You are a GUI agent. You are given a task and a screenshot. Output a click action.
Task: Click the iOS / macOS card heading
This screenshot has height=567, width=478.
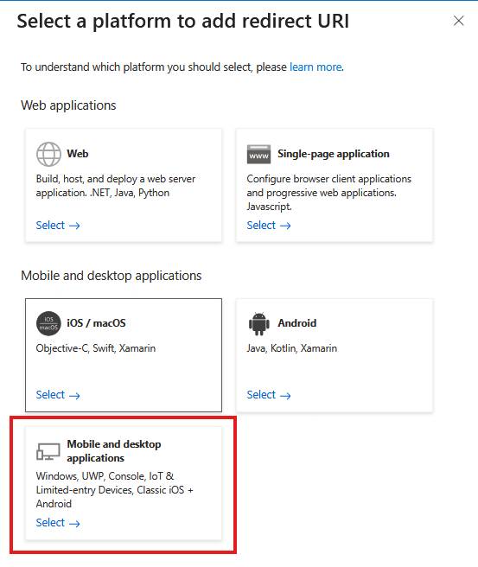pos(96,323)
